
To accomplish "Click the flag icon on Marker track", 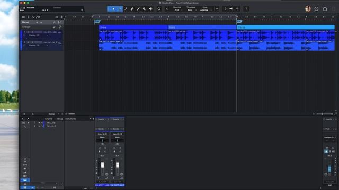I will click(x=60, y=22).
